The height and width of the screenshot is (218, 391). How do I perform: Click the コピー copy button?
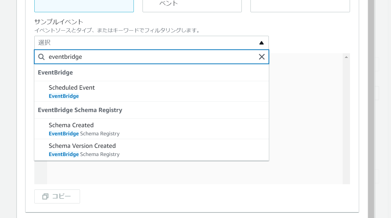(x=57, y=196)
